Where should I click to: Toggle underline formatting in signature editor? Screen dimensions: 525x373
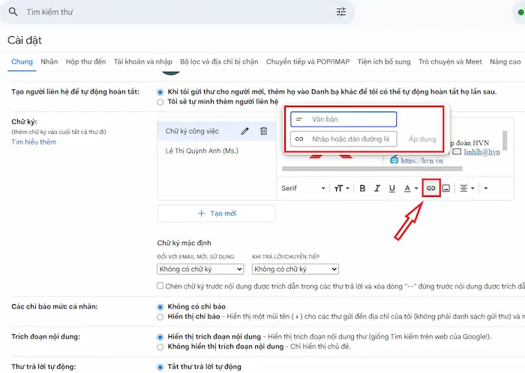(391, 188)
